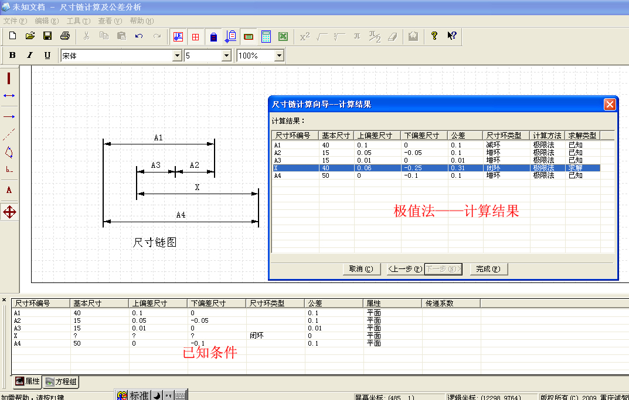This screenshot has height=400, width=629.
Task: Close the calculation result wizard dialog
Action: point(610,105)
